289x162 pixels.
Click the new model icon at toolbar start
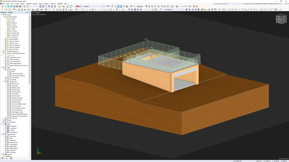[2, 6]
